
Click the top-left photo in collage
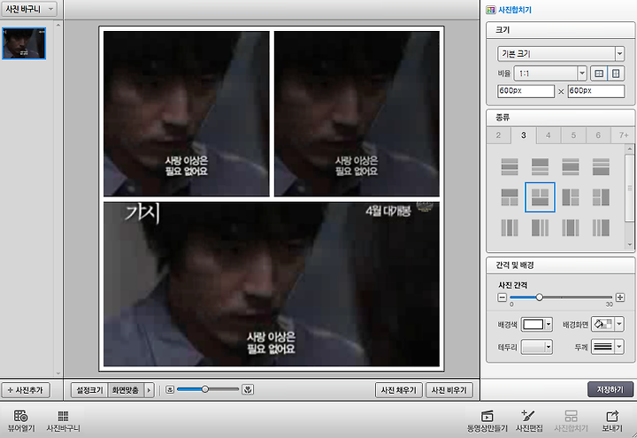click(x=187, y=114)
